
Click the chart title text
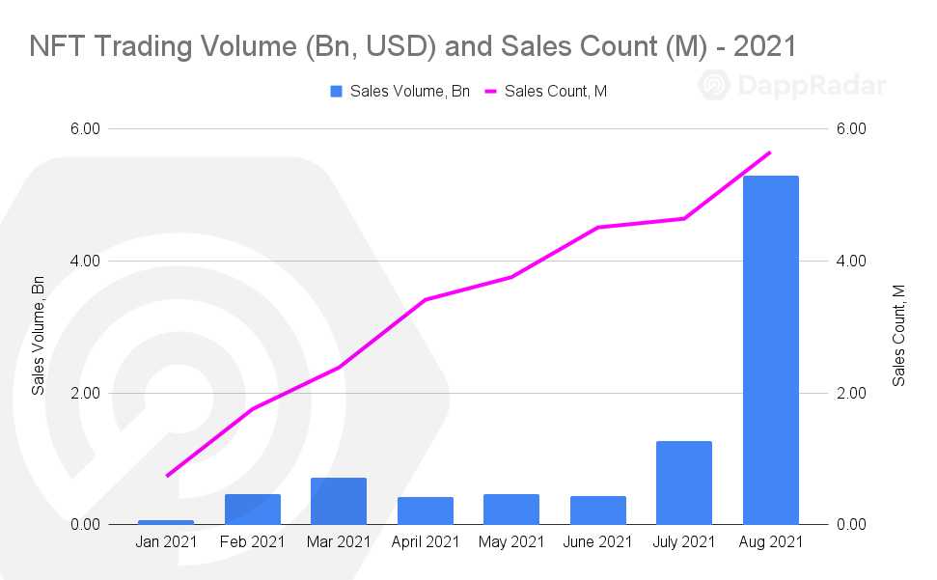pos(413,46)
